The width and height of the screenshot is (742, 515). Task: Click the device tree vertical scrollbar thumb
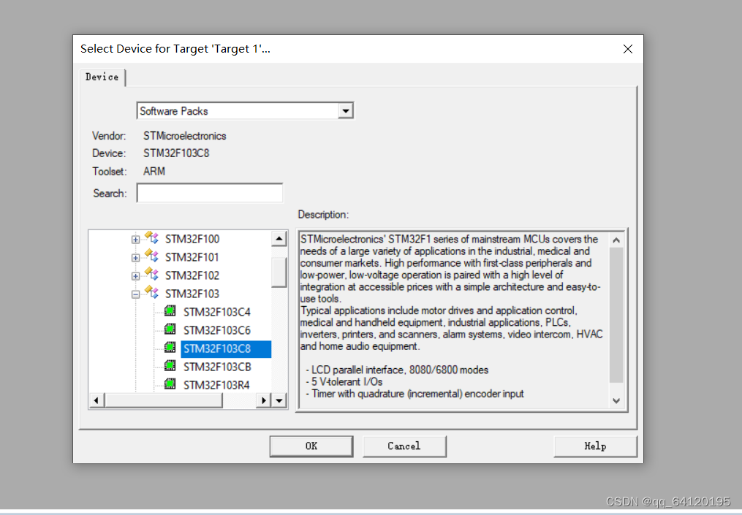coord(279,272)
